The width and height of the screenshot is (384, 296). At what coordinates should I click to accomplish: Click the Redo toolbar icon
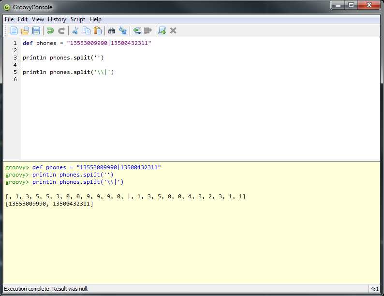click(61, 30)
